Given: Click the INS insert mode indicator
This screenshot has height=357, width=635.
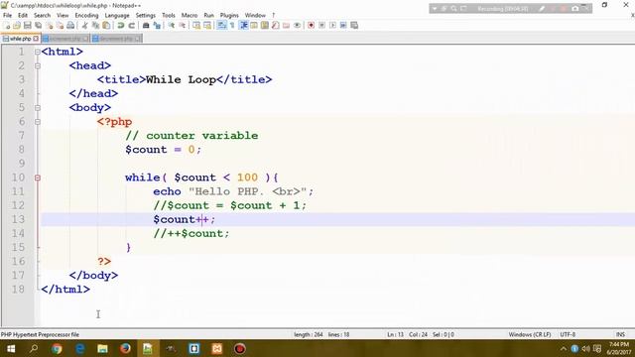Looking at the screenshot, I should pos(620,335).
